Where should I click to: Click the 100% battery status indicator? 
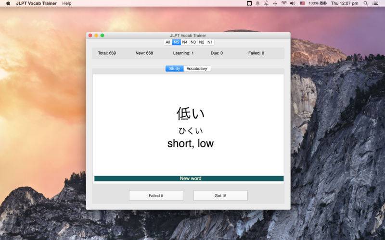tap(318, 3)
